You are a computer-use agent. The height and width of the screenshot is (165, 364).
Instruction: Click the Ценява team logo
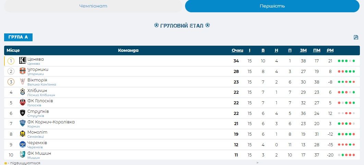coord(23,61)
